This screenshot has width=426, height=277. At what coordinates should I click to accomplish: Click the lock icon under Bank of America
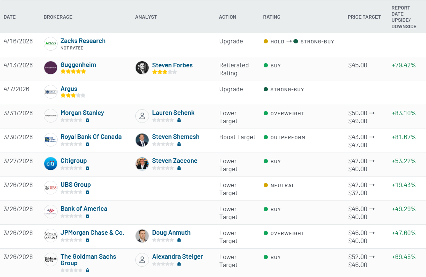tap(88, 216)
